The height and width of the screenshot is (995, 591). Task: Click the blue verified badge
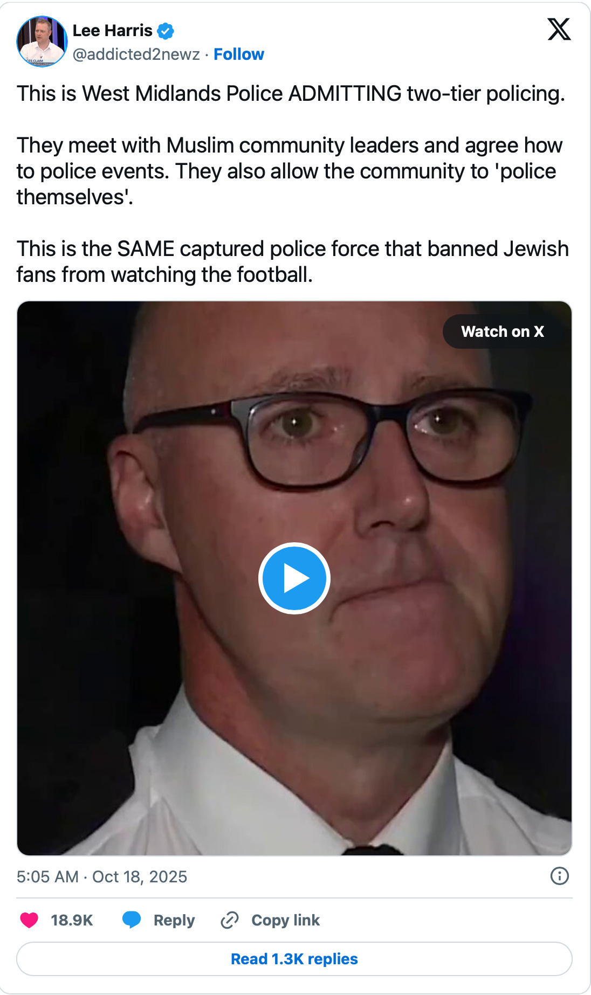click(166, 31)
